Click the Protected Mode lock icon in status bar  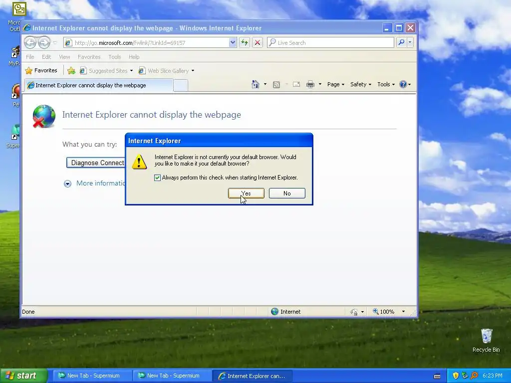[354, 312]
